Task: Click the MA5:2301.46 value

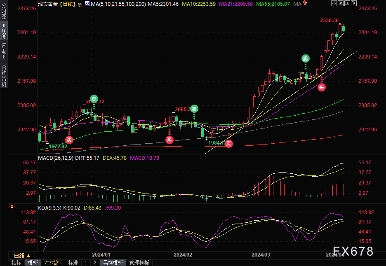Action: [x=163, y=4]
